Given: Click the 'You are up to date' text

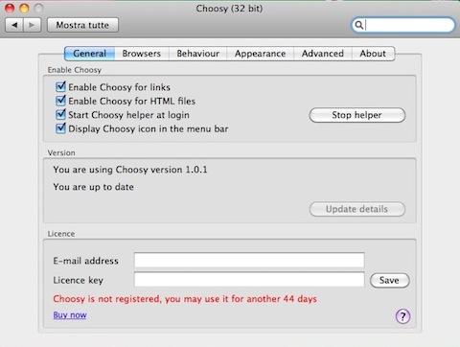Looking at the screenshot, I should (x=93, y=187).
